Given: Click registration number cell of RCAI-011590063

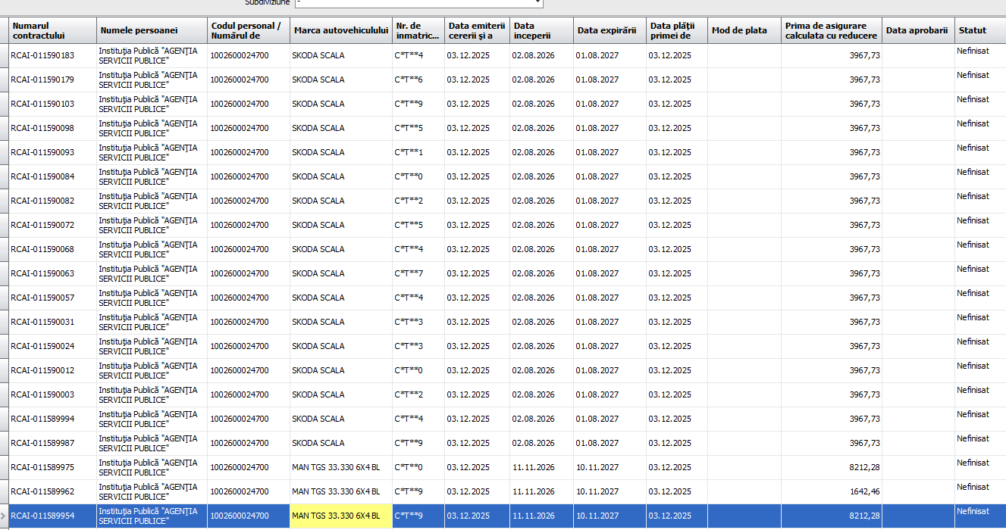Looking at the screenshot, I should tap(418, 274).
